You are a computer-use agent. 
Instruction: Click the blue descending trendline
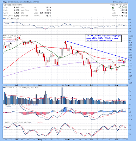[97, 50]
